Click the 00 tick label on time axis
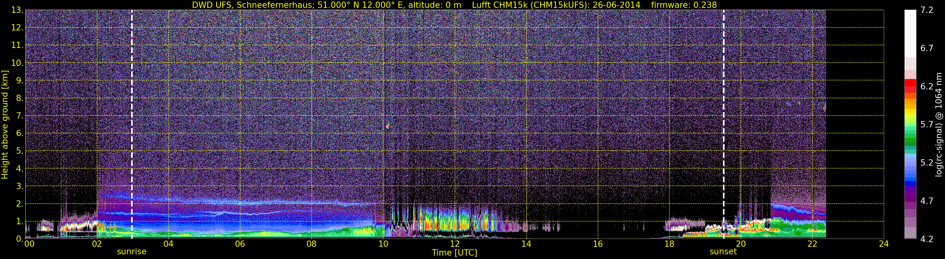This screenshot has height=259, width=945. coord(29,244)
